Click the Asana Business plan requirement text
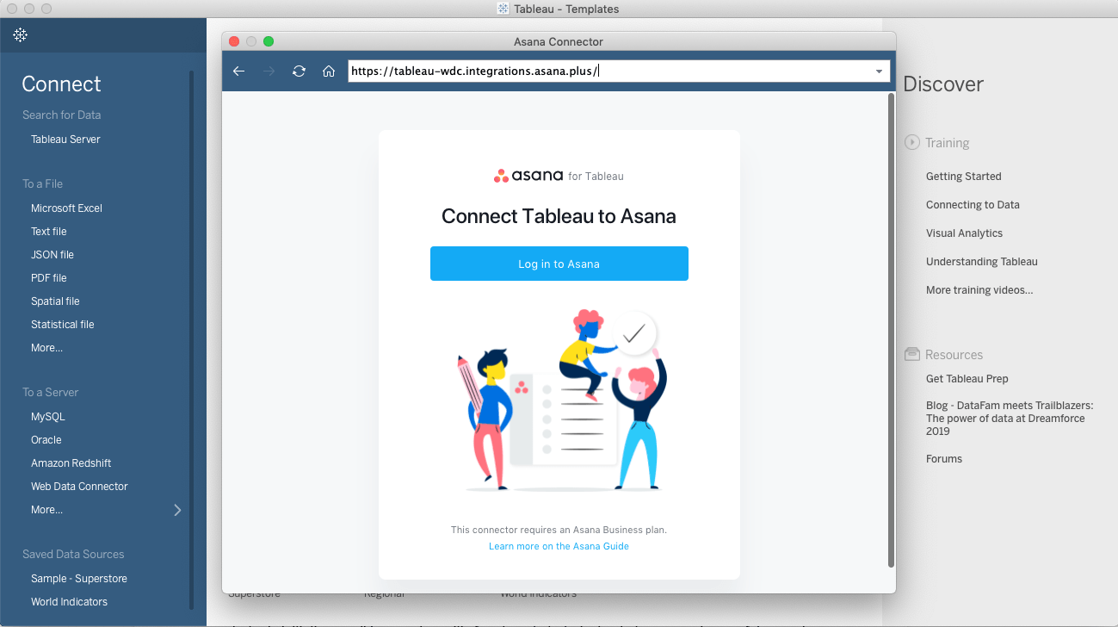Screen dimensions: 1118x627 (559, 530)
